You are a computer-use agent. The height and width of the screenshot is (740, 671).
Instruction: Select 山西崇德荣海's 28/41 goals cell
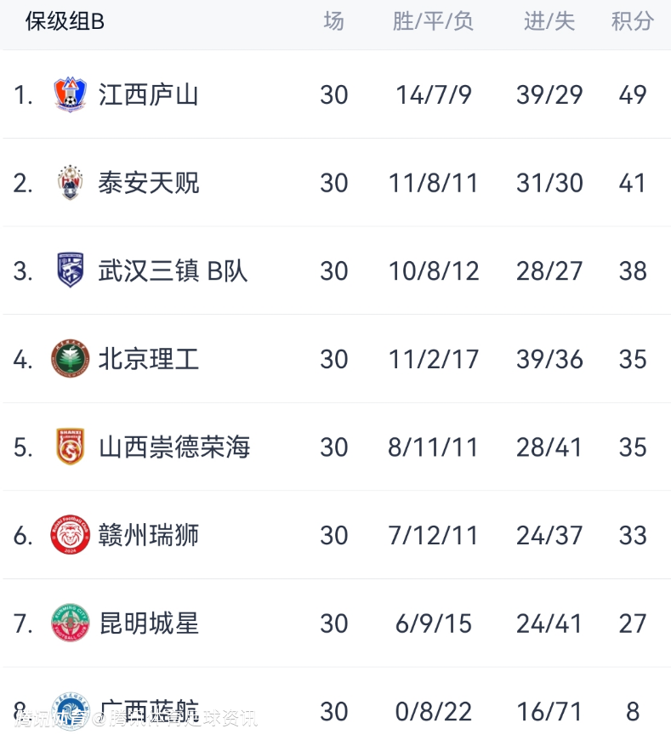pyautogui.click(x=549, y=447)
